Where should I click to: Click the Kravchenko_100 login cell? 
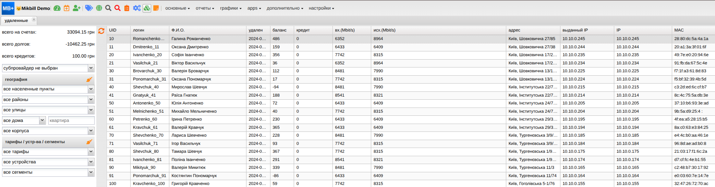150,184
